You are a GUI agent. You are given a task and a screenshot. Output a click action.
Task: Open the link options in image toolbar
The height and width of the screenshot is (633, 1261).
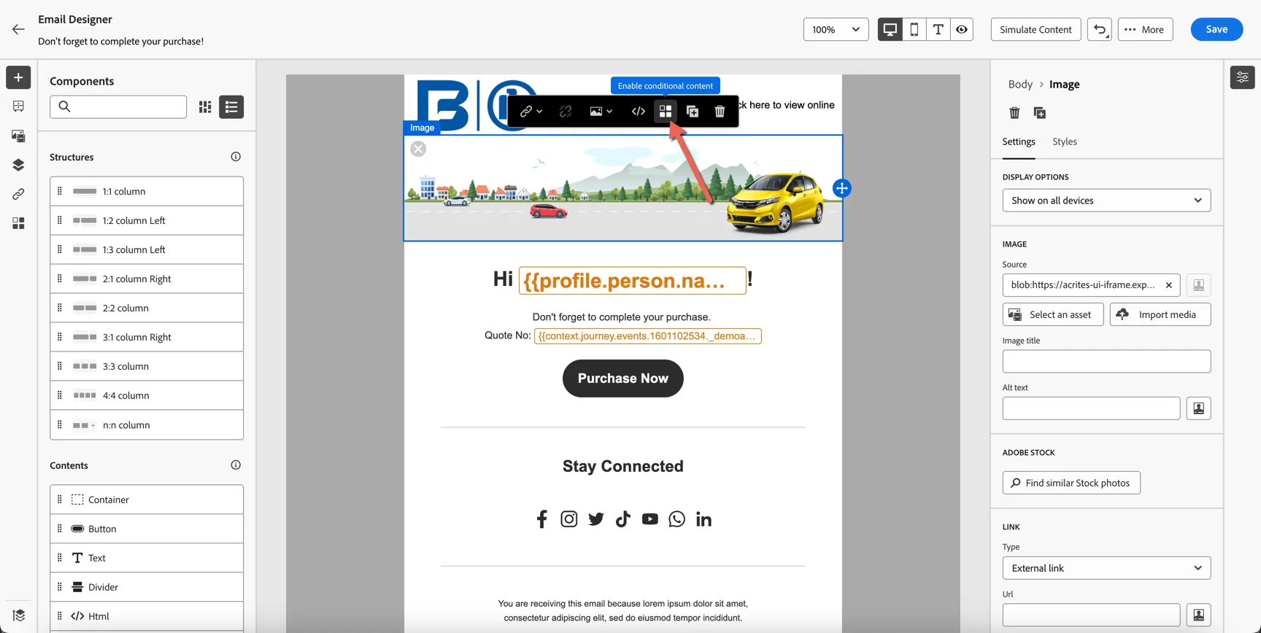pos(531,112)
